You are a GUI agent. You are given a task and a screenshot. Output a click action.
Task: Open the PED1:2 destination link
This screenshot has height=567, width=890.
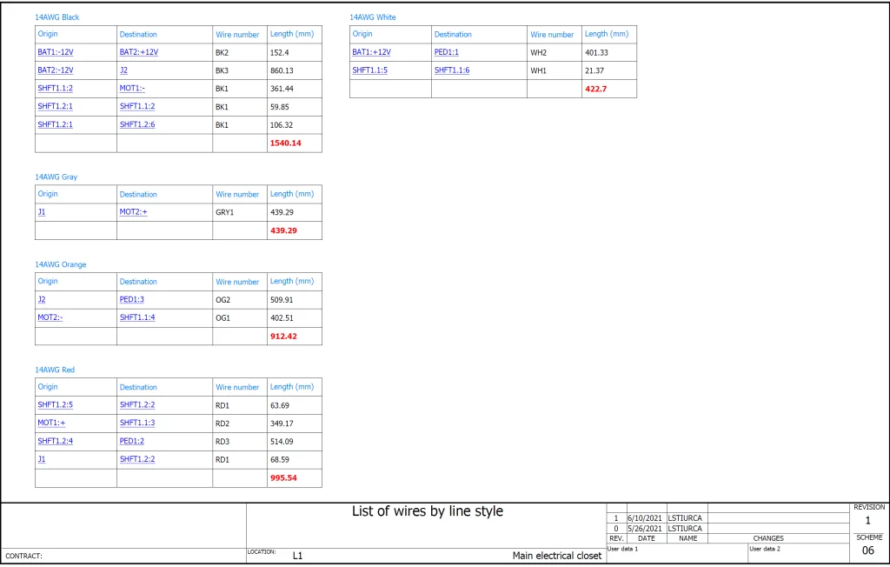(x=132, y=442)
